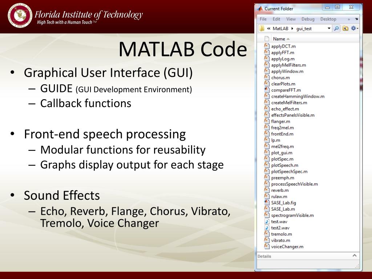The height and width of the screenshot is (279, 372).
Task: Select the file name vibrato.m
Action: point(281,240)
